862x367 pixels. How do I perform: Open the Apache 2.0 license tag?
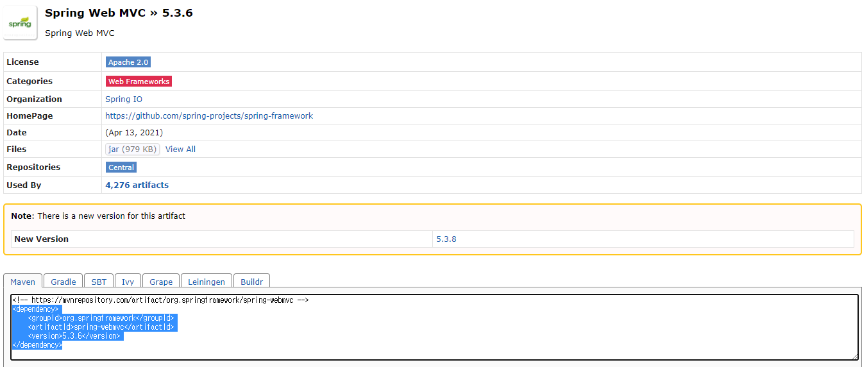pos(128,62)
